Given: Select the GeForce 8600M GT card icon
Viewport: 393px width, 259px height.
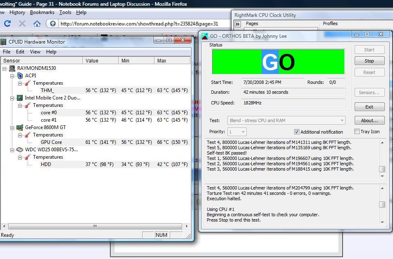Looking at the screenshot, I should (x=20, y=127).
